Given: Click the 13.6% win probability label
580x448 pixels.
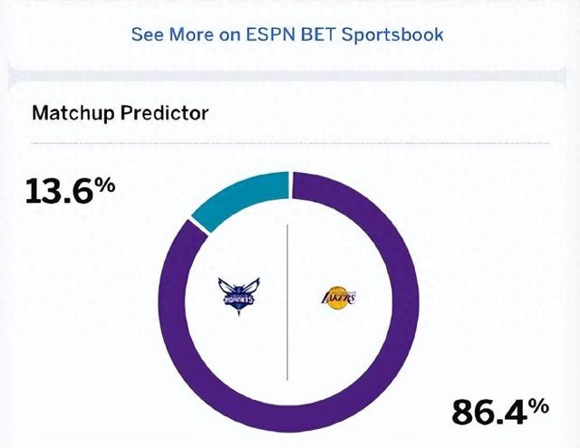Looking at the screenshot, I should point(71,191).
